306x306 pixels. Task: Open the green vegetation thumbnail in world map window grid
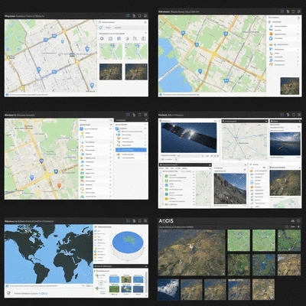[114, 289]
